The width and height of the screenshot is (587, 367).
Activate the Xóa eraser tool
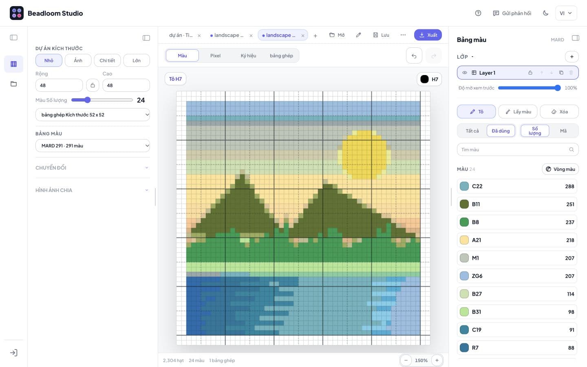(x=559, y=112)
